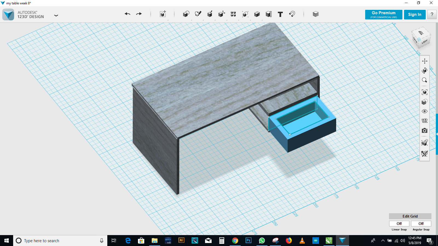Toggle Linear Snap off button
The height and width of the screenshot is (246, 438).
pos(399,224)
